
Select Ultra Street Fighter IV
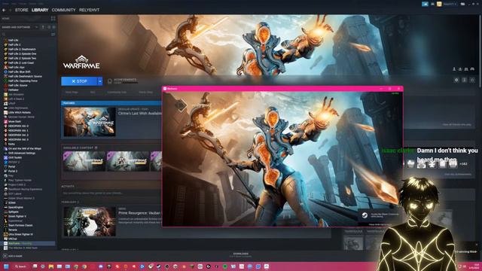20,234
